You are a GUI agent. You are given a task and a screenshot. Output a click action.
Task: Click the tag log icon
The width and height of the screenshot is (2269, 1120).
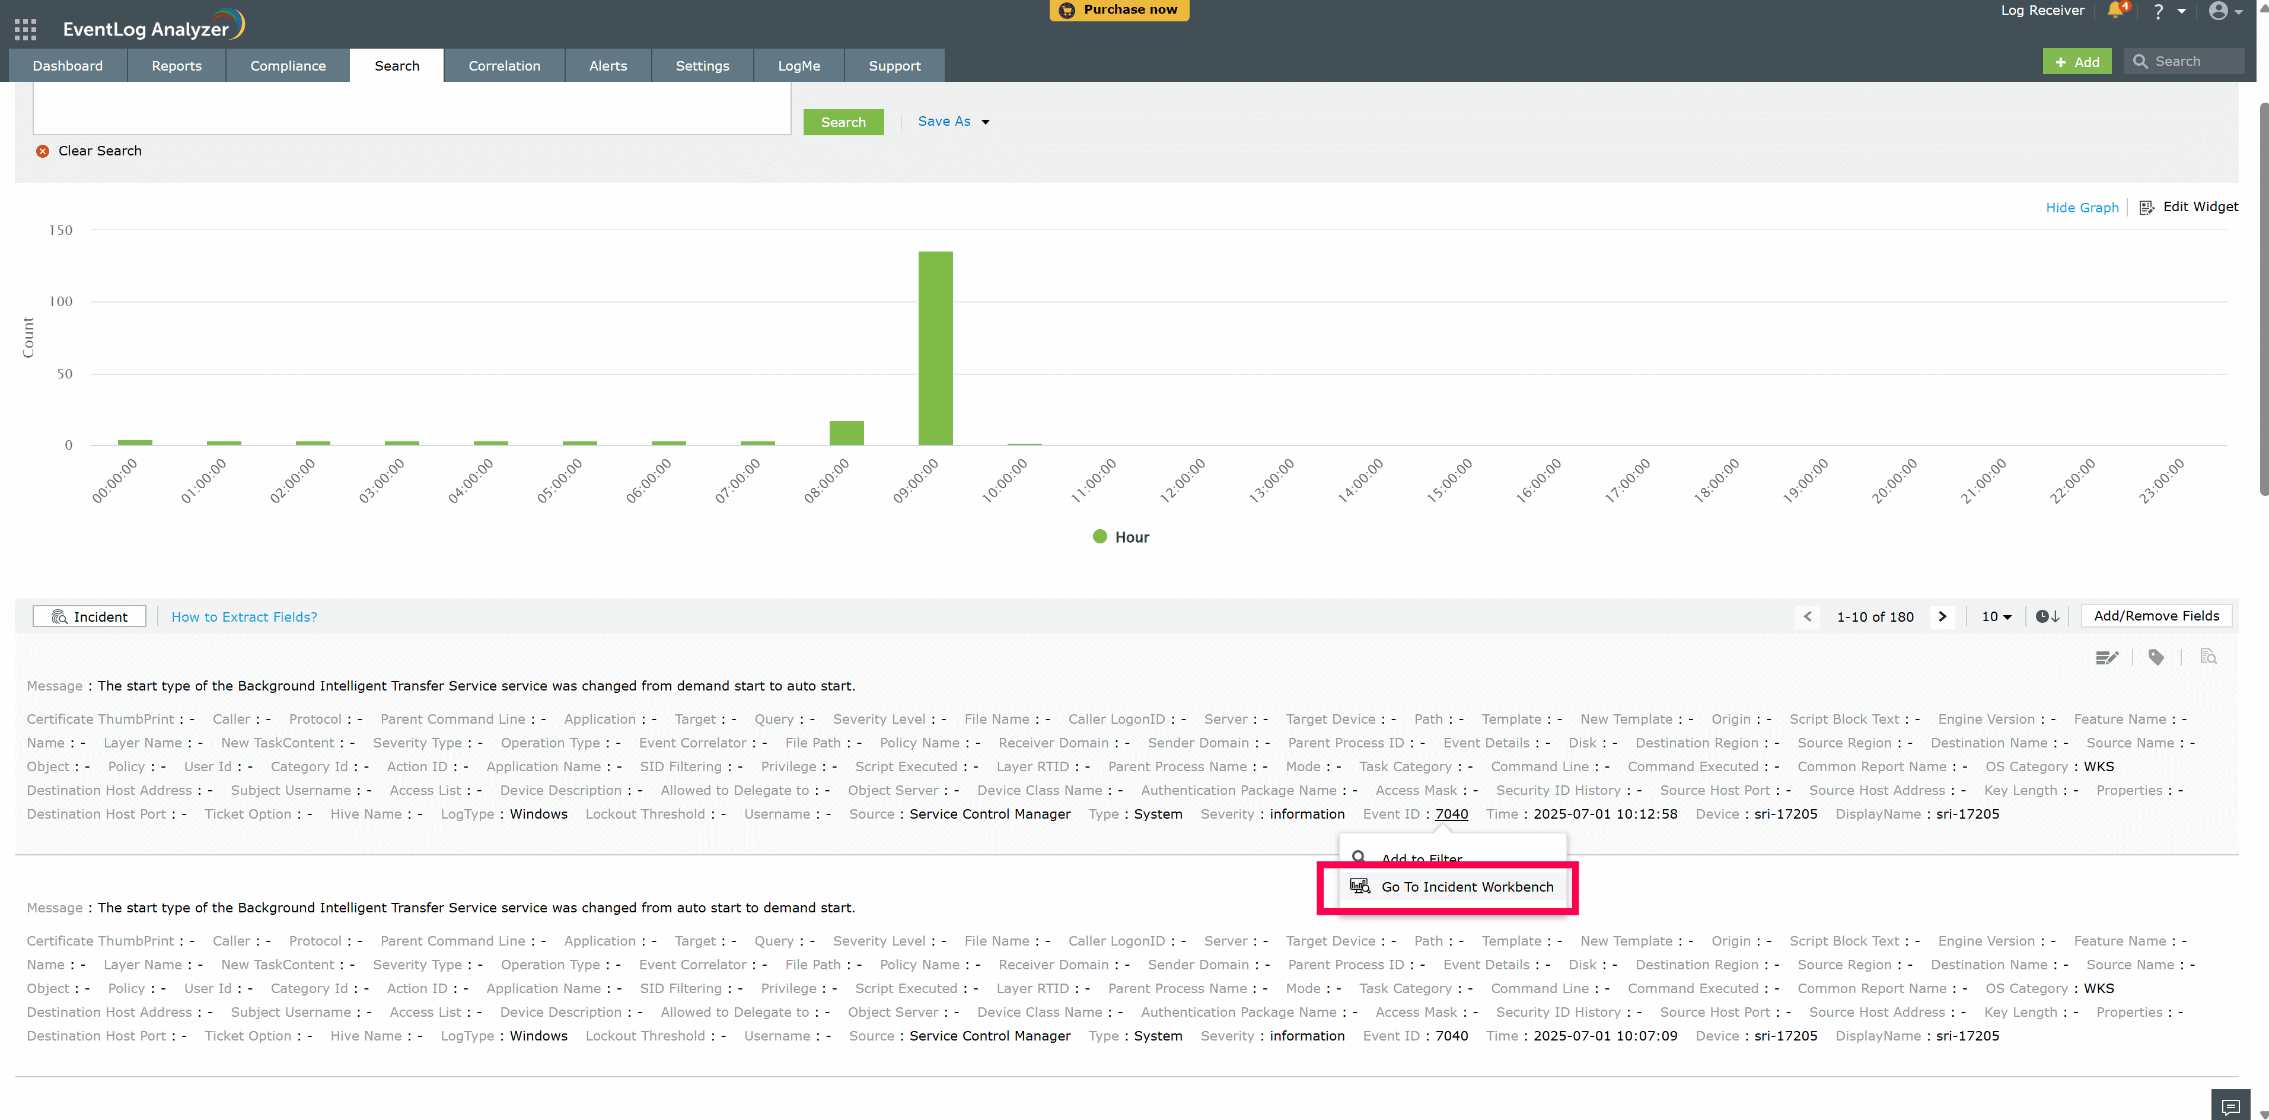(2156, 657)
